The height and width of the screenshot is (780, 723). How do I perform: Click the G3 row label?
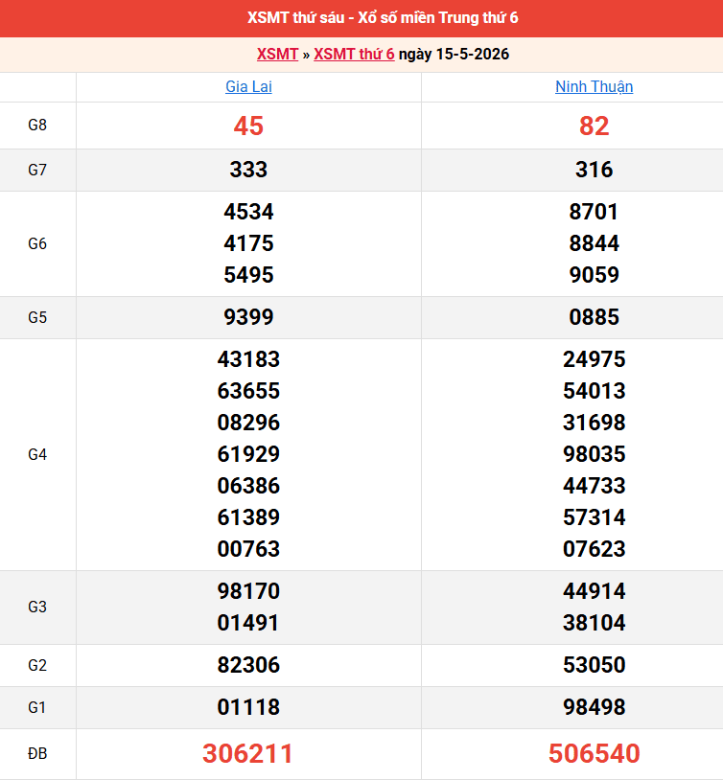click(37, 607)
